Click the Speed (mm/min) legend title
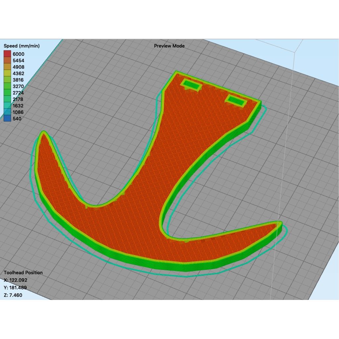The height and width of the screenshot is (339, 339). 22,46
